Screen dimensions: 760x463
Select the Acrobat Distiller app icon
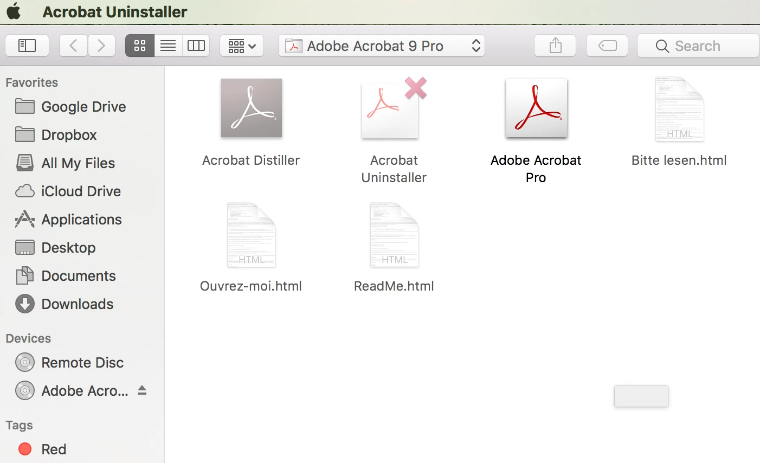tap(252, 108)
